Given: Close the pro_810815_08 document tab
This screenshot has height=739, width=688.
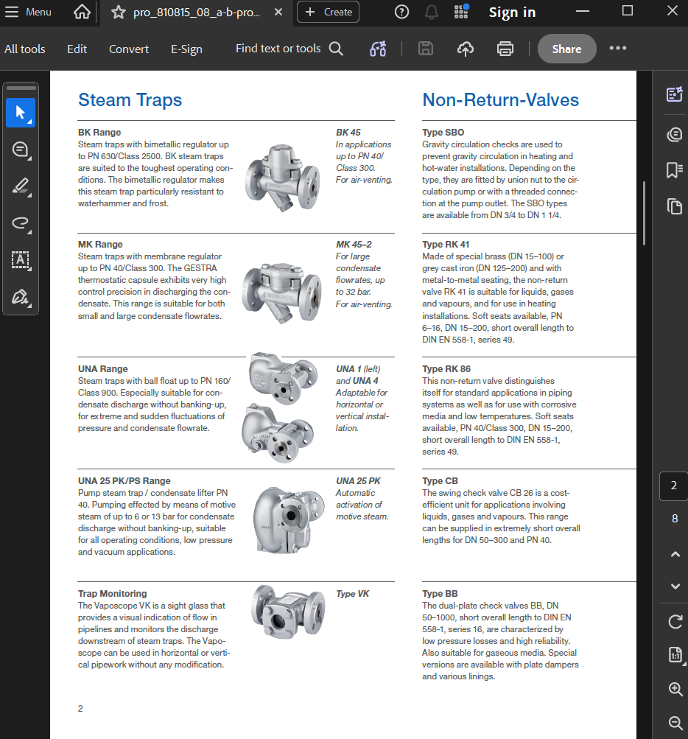Looking at the screenshot, I should [278, 12].
